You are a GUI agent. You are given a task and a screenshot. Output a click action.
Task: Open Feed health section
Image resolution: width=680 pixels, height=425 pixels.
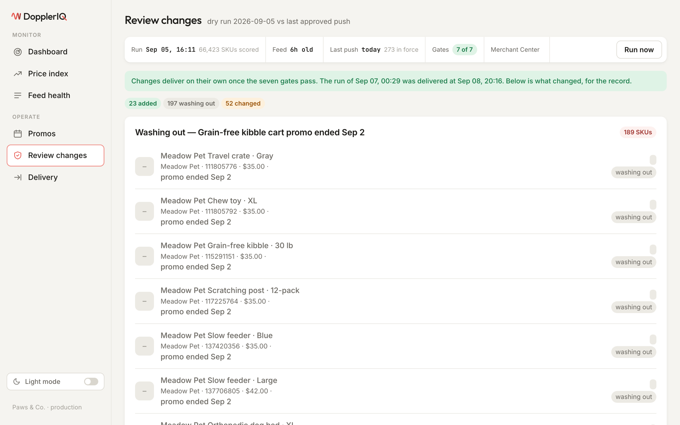56,96
